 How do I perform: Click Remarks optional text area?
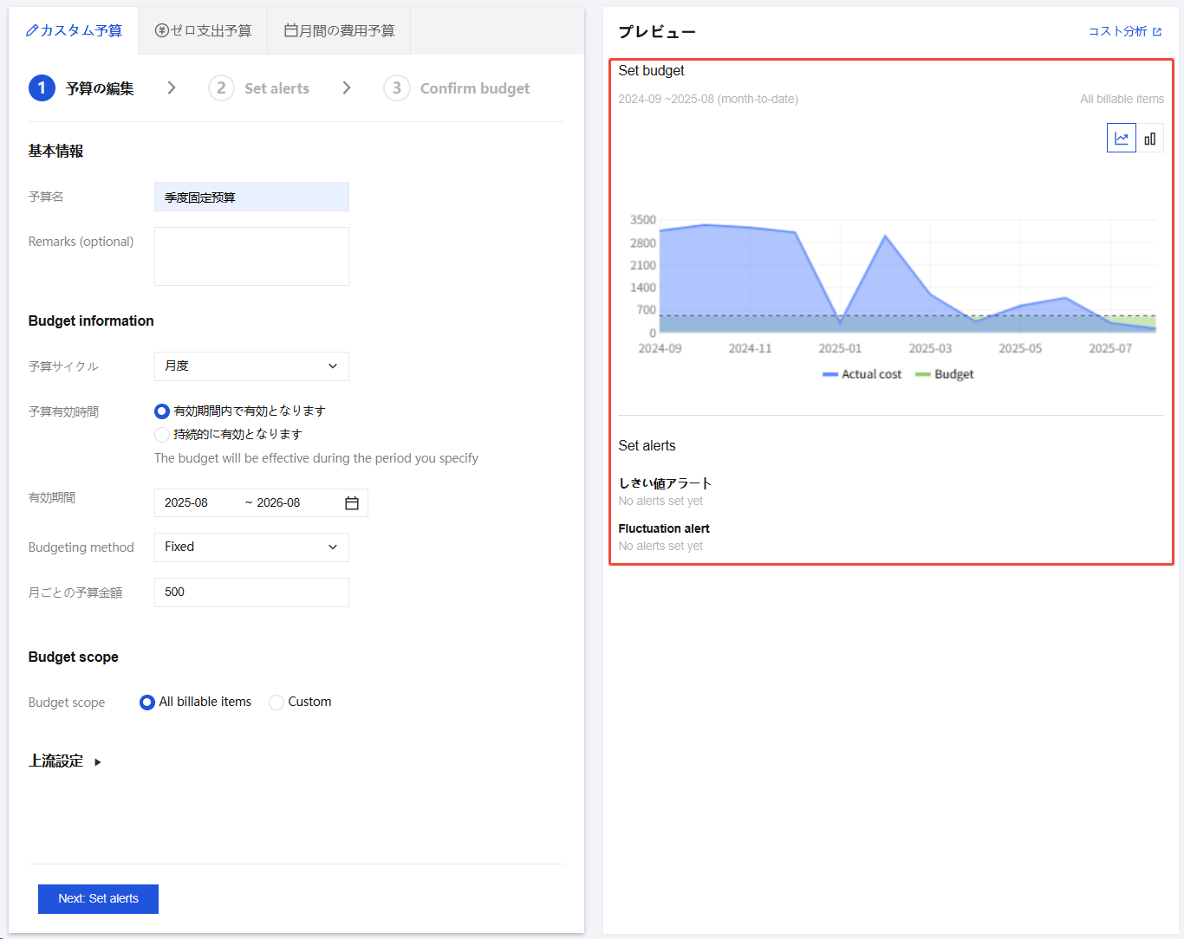(x=251, y=256)
